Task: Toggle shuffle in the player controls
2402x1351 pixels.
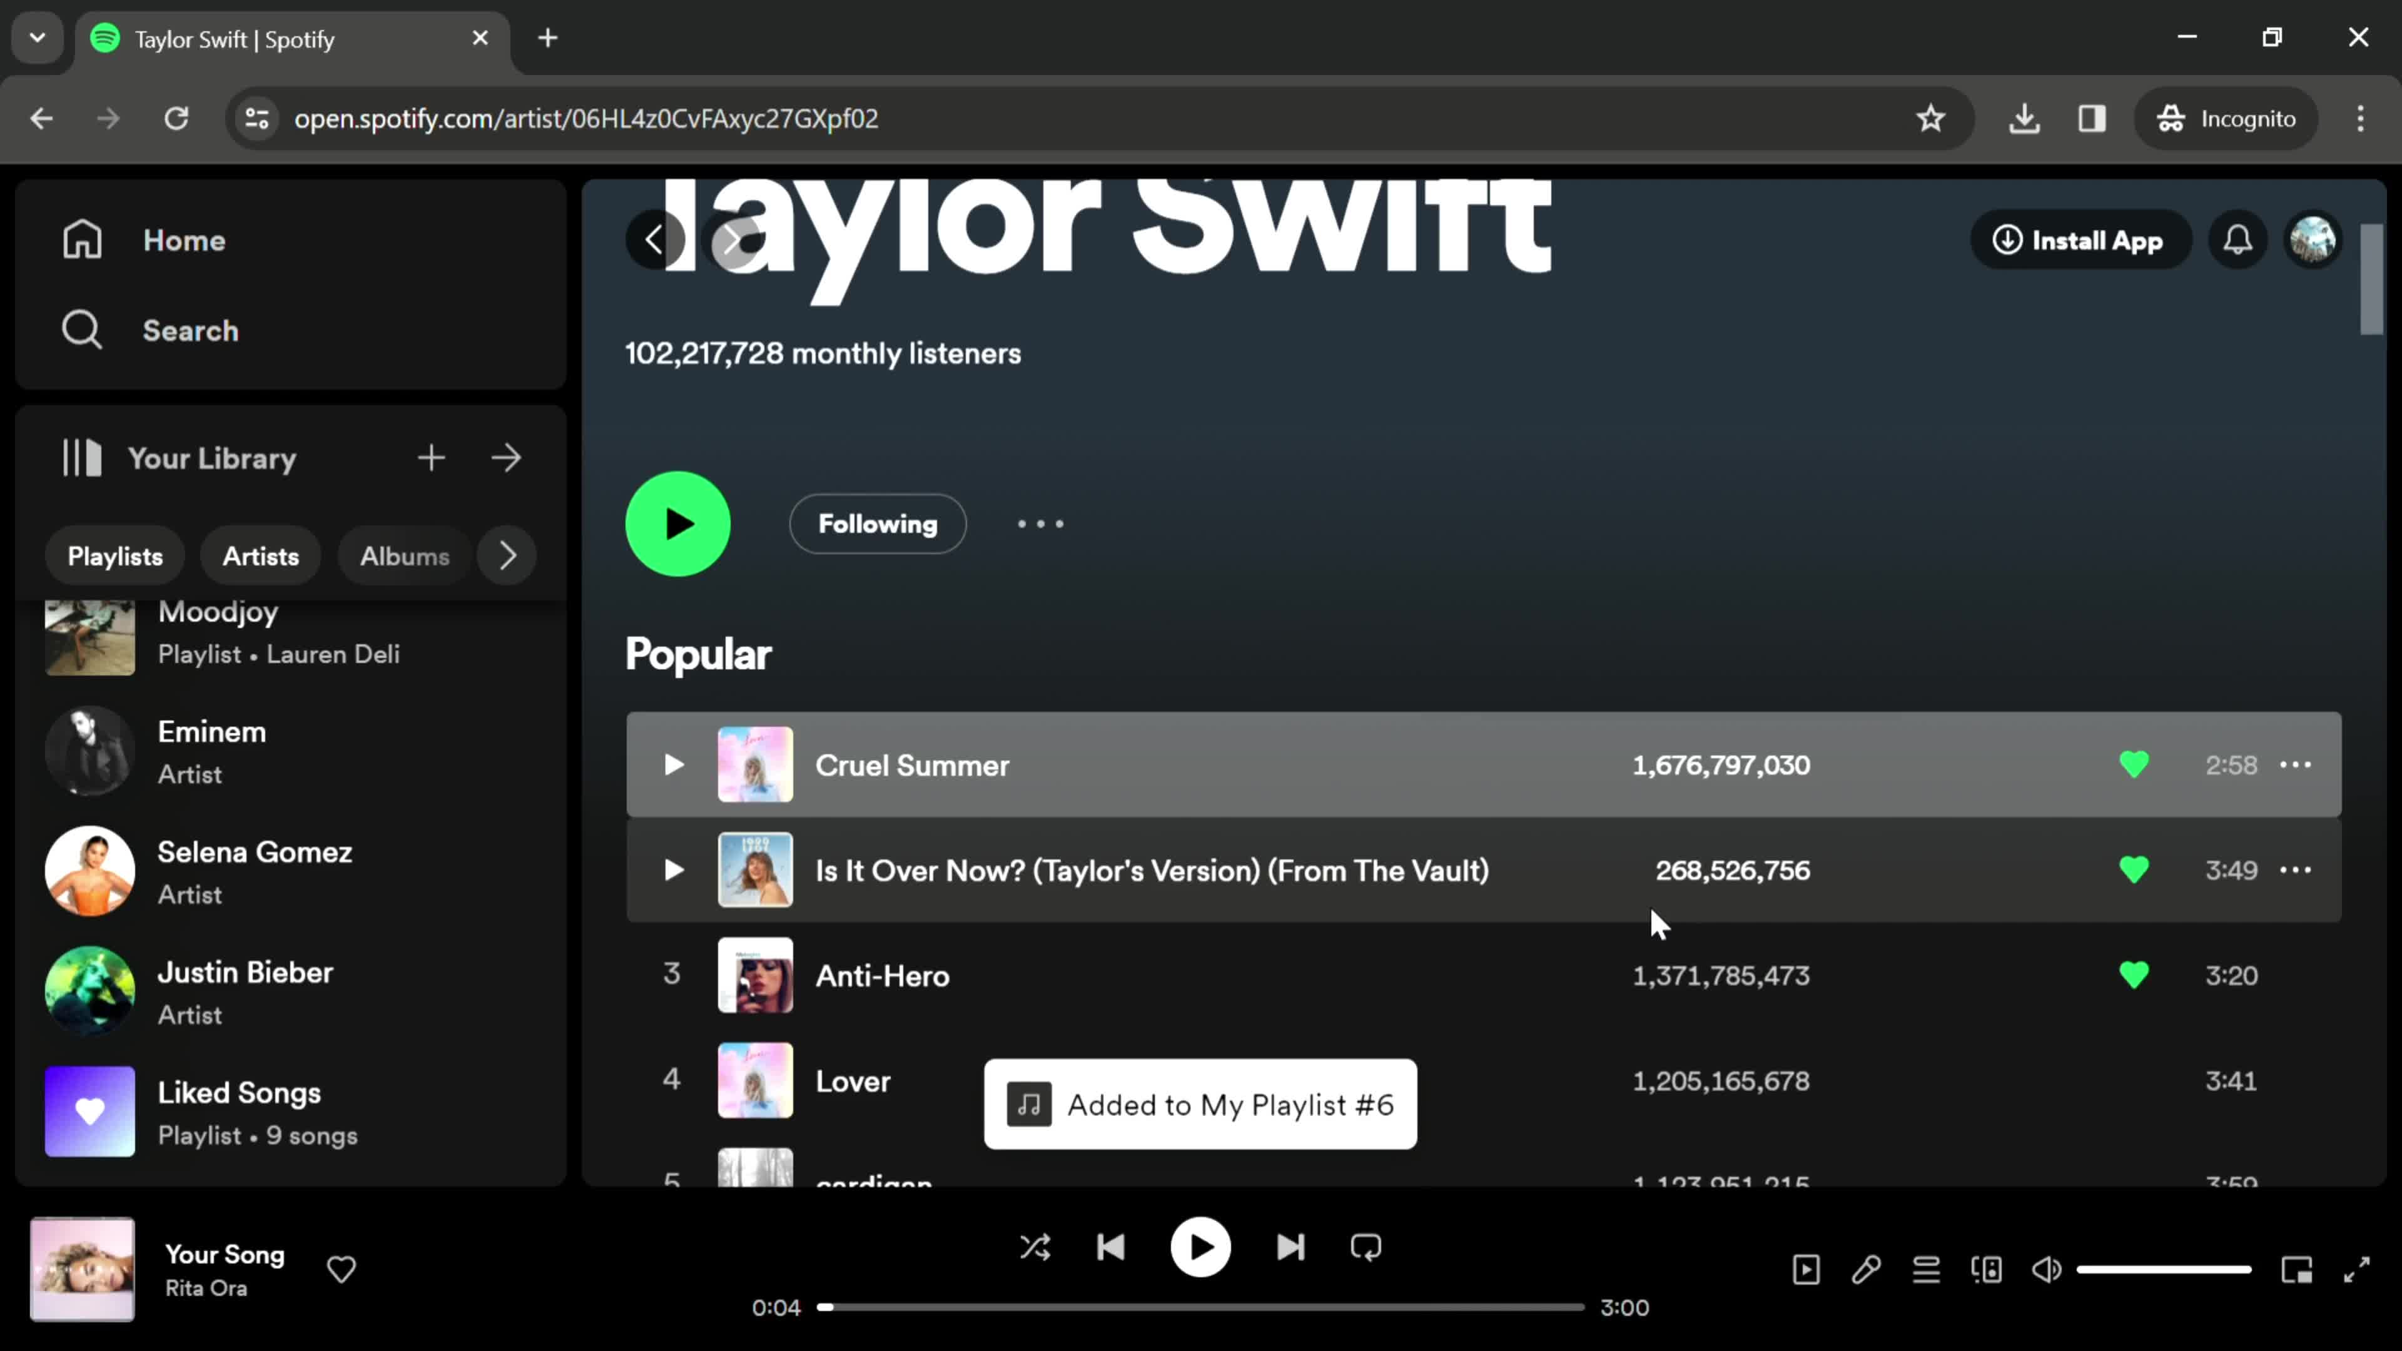Action: [x=1035, y=1248]
